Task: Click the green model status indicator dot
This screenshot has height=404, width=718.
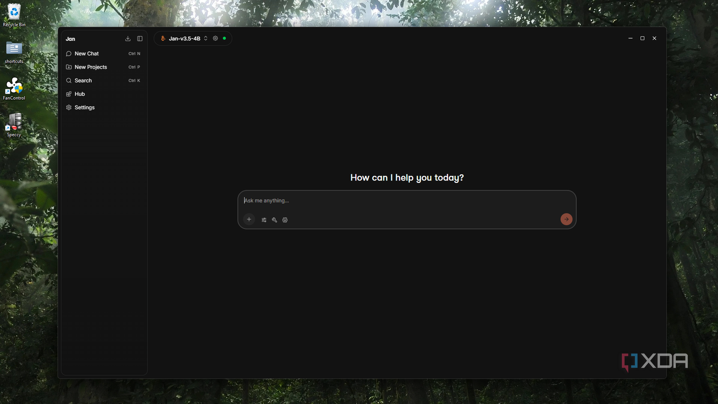Action: tap(224, 38)
